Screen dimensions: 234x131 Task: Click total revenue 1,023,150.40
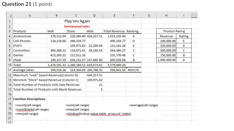pyautogui.click(x=116, y=36)
